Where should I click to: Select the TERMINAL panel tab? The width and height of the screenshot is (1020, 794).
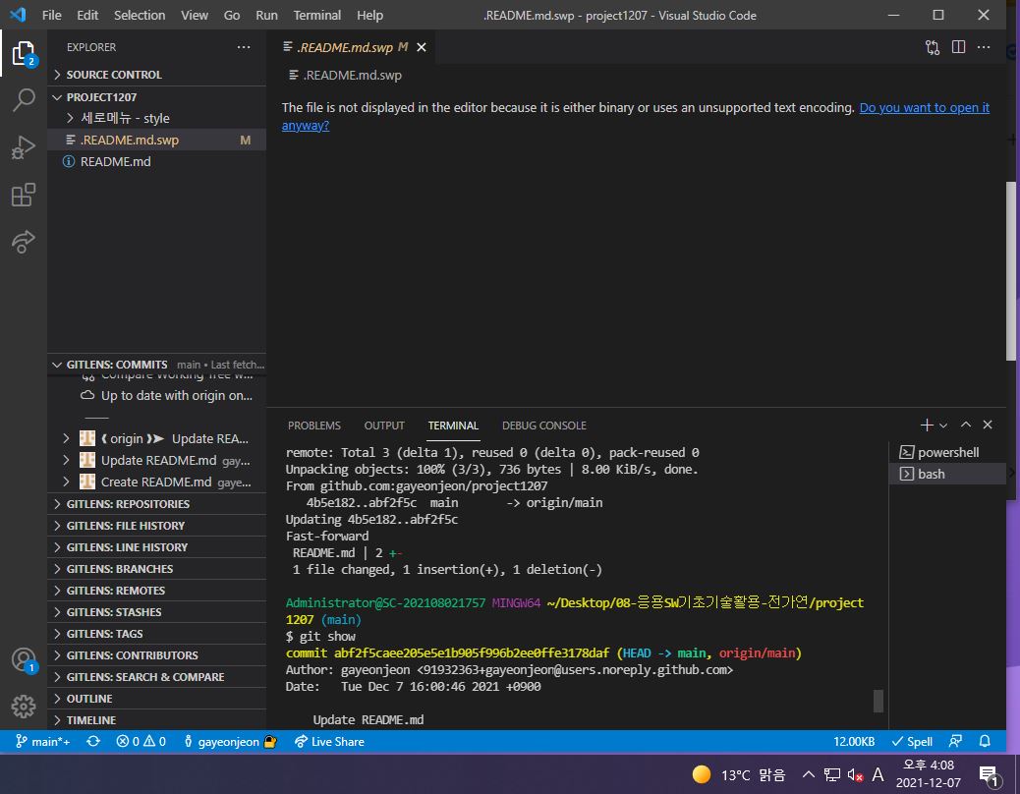tap(453, 425)
